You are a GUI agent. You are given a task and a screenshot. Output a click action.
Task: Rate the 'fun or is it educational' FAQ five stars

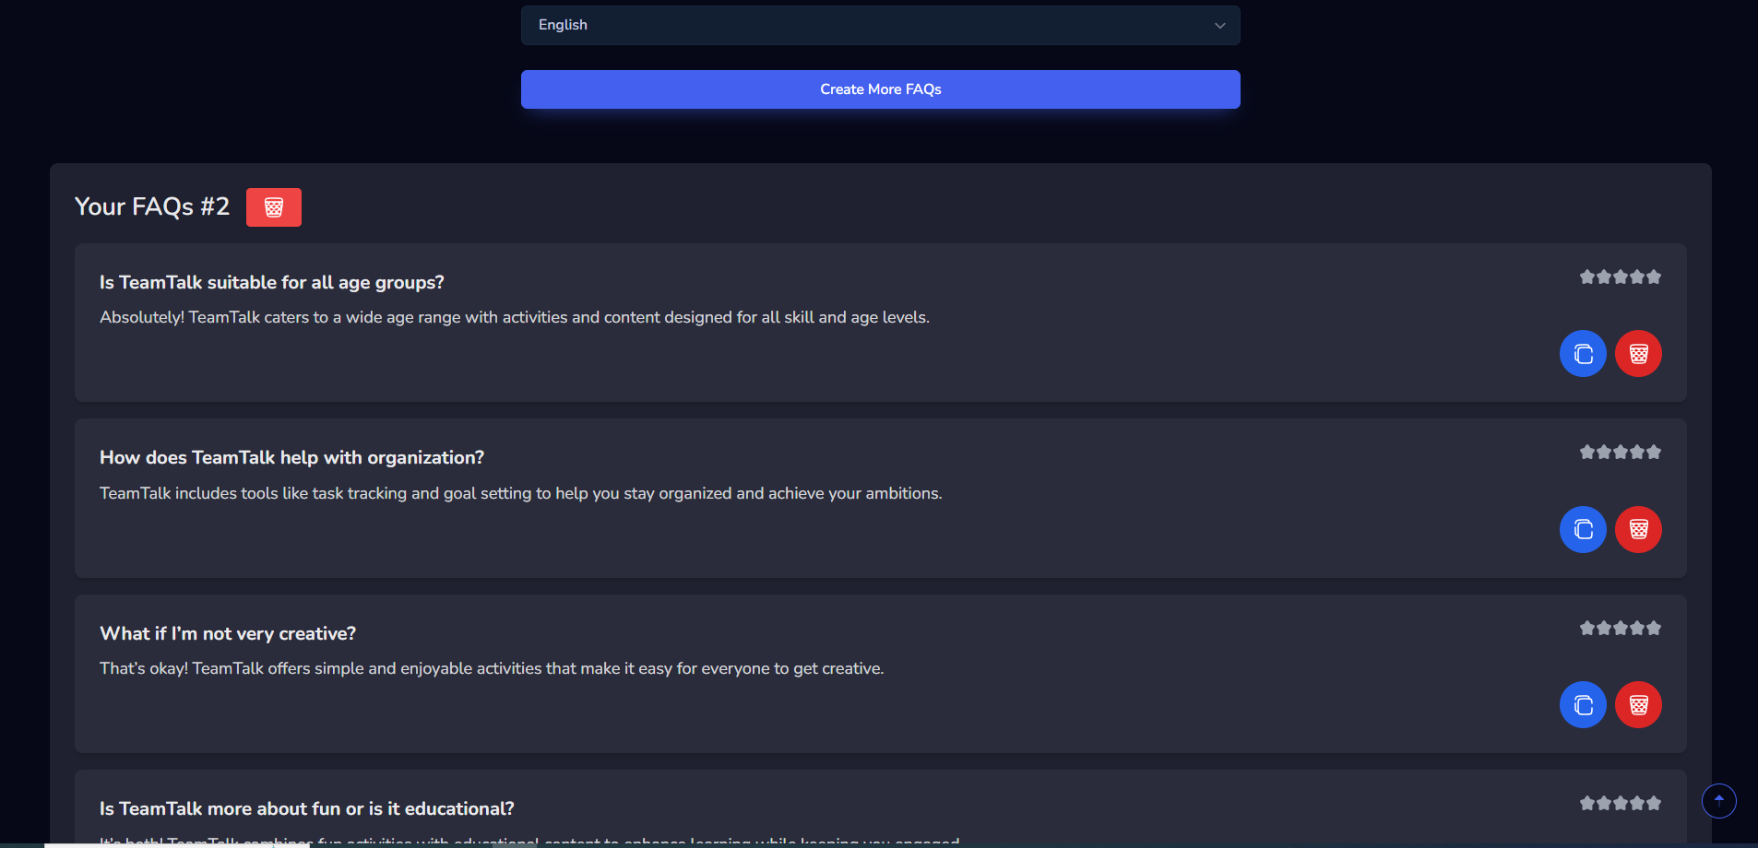(1654, 803)
